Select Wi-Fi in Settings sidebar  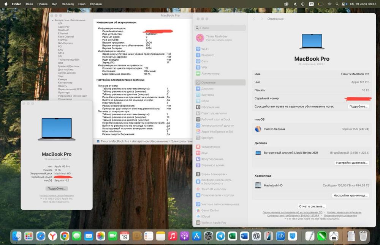click(220, 49)
